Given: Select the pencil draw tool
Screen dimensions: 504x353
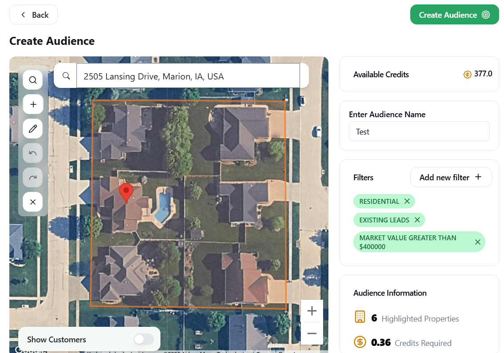Looking at the screenshot, I should (33, 129).
